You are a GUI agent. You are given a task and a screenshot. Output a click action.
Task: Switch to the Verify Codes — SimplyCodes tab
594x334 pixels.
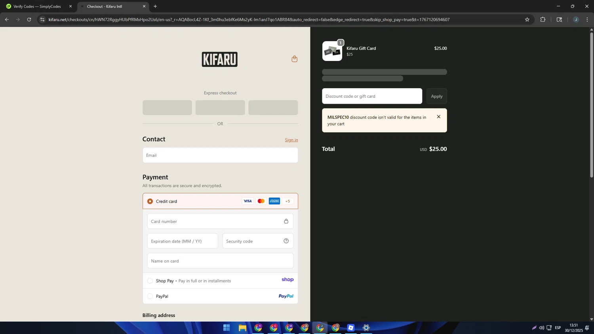(38, 6)
